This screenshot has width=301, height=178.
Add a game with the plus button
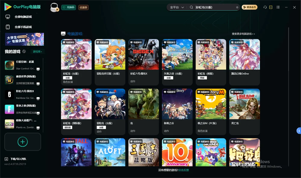23,142
